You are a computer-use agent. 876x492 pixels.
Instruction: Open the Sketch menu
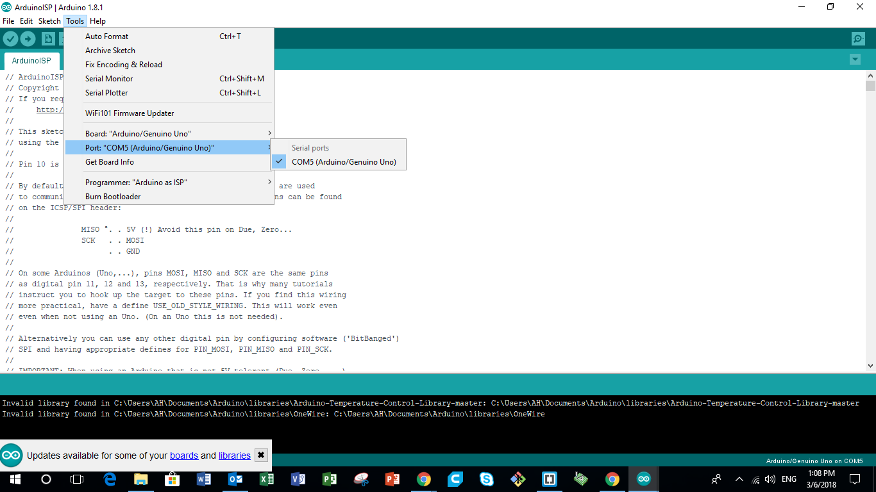click(49, 21)
